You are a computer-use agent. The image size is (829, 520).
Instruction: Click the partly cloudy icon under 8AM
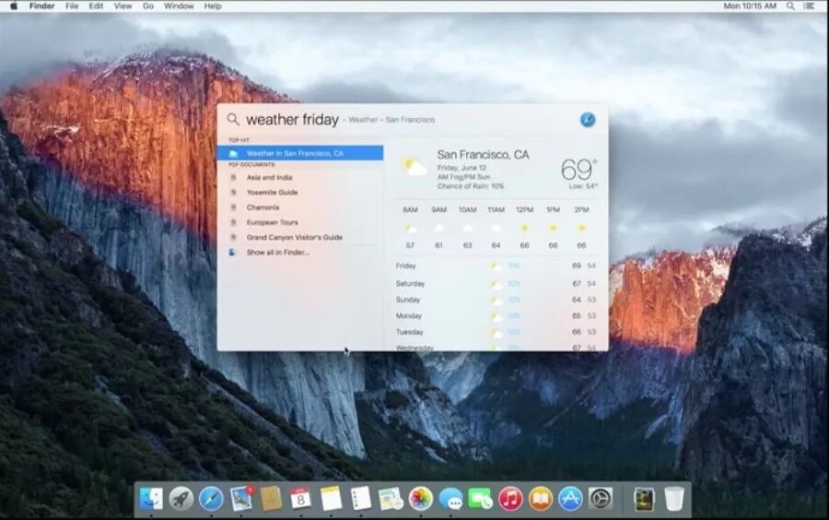click(x=410, y=228)
